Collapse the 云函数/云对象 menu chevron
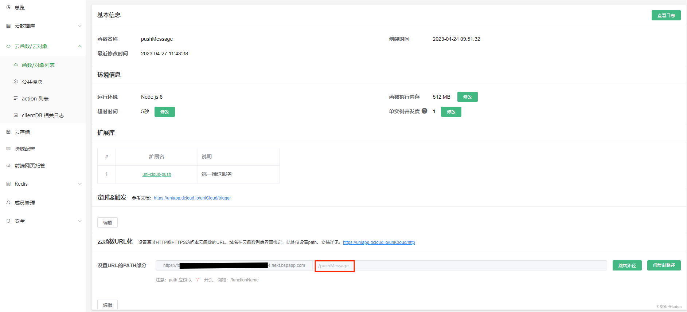 (x=80, y=46)
